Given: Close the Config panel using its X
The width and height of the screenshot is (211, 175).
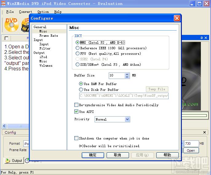Looking at the screenshot, I should pos(205,132).
